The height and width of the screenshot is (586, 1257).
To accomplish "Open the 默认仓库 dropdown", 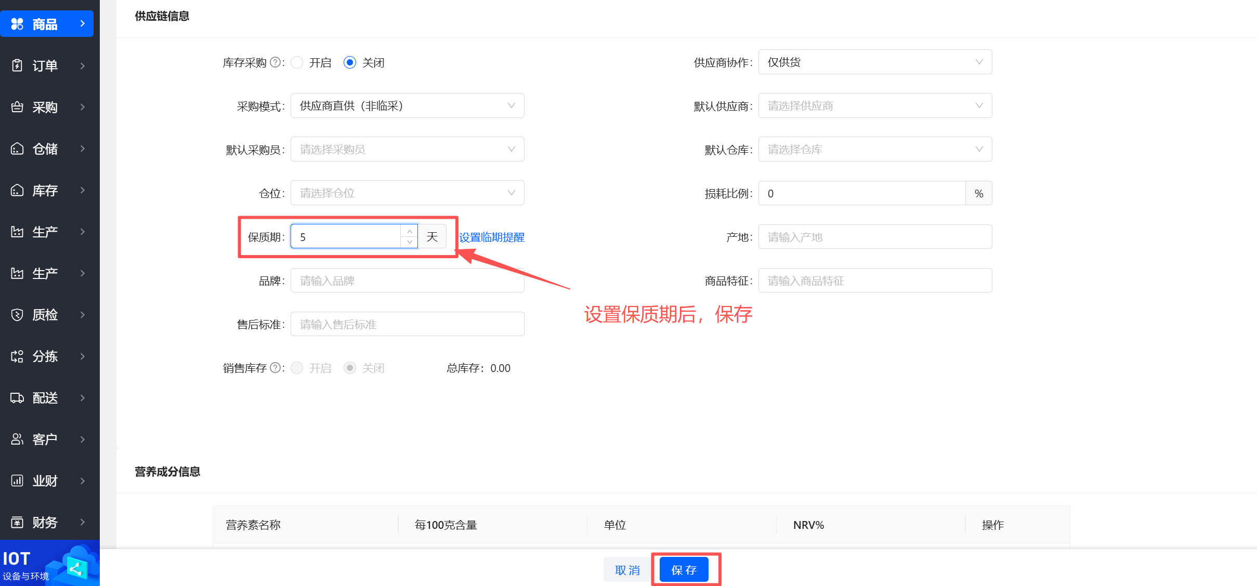I will 875,150.
